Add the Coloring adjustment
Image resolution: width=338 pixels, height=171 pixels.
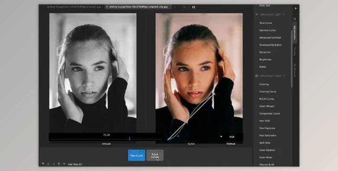pos(264,84)
